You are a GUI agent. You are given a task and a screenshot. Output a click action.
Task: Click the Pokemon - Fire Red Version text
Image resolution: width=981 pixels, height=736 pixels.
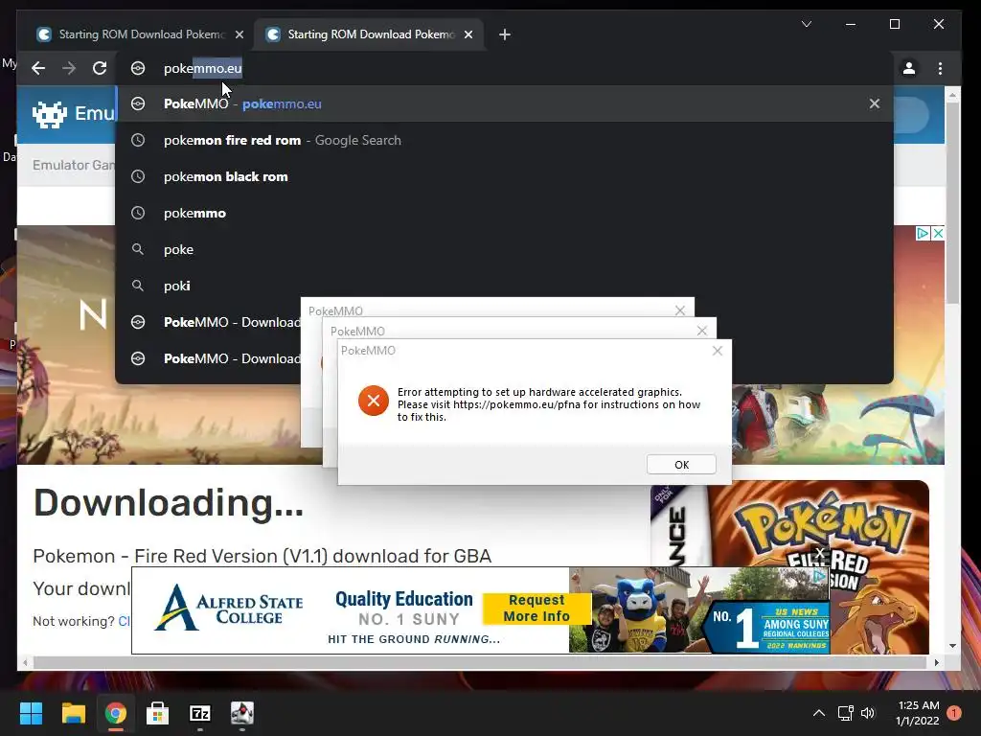click(x=262, y=556)
